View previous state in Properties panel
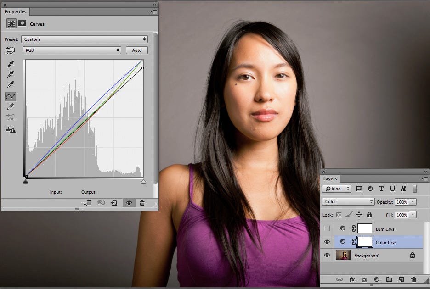This screenshot has width=430, height=289. coord(101,203)
